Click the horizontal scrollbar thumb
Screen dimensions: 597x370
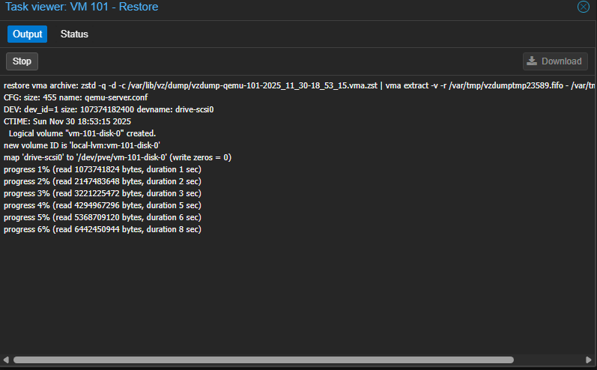[262, 360]
